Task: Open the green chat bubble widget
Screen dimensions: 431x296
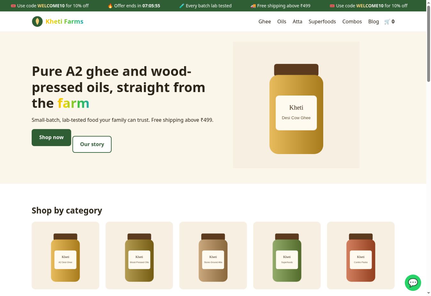Action: pyautogui.click(x=413, y=283)
